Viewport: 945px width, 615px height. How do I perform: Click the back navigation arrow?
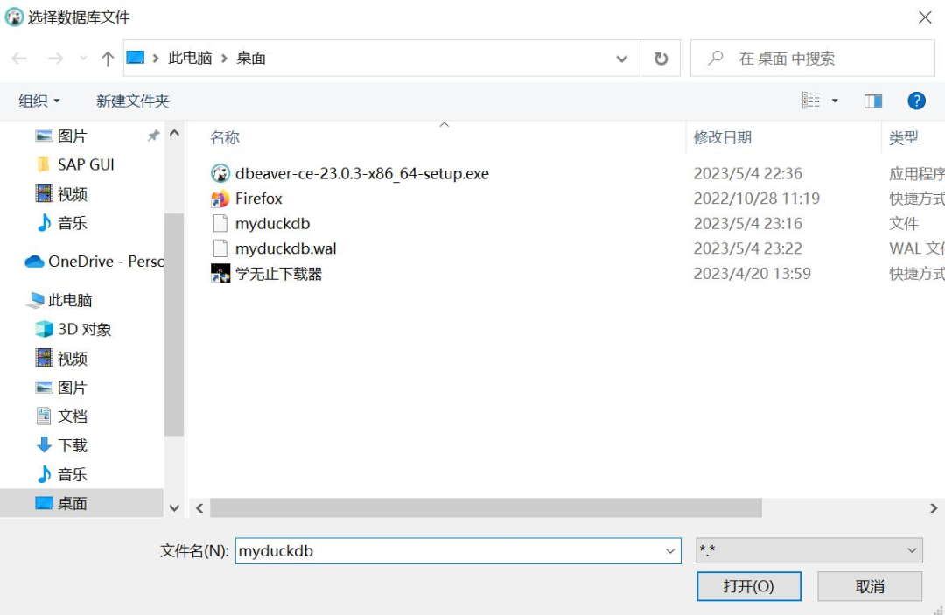pos(18,58)
